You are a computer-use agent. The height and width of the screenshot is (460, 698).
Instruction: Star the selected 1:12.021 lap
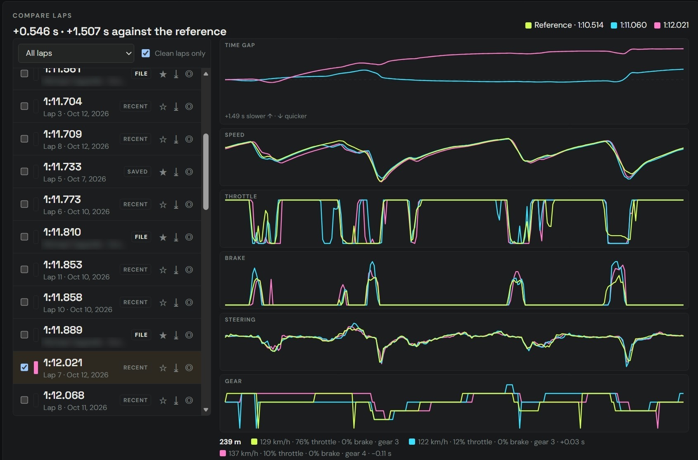click(163, 368)
